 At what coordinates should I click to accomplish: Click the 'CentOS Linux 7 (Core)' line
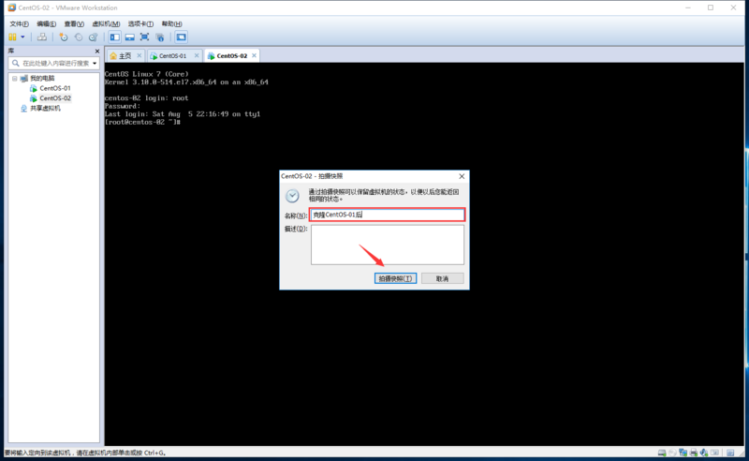point(147,74)
